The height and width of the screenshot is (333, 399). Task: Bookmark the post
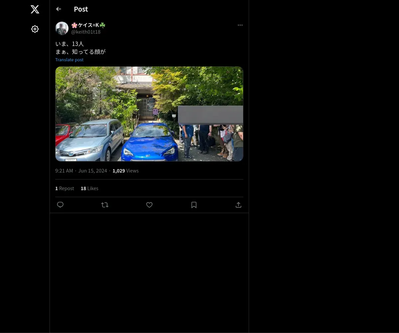pyautogui.click(x=194, y=205)
